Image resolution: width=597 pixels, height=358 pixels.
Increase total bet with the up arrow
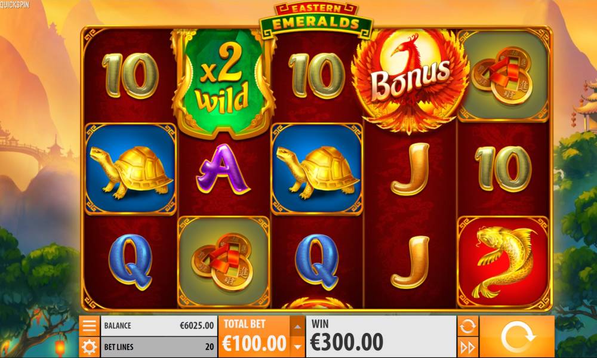pos(297,326)
